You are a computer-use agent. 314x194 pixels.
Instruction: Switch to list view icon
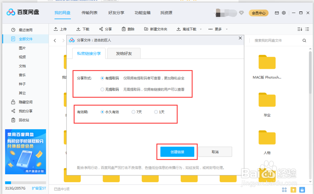click(x=307, y=29)
